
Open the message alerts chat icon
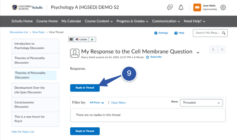(x=170, y=7)
